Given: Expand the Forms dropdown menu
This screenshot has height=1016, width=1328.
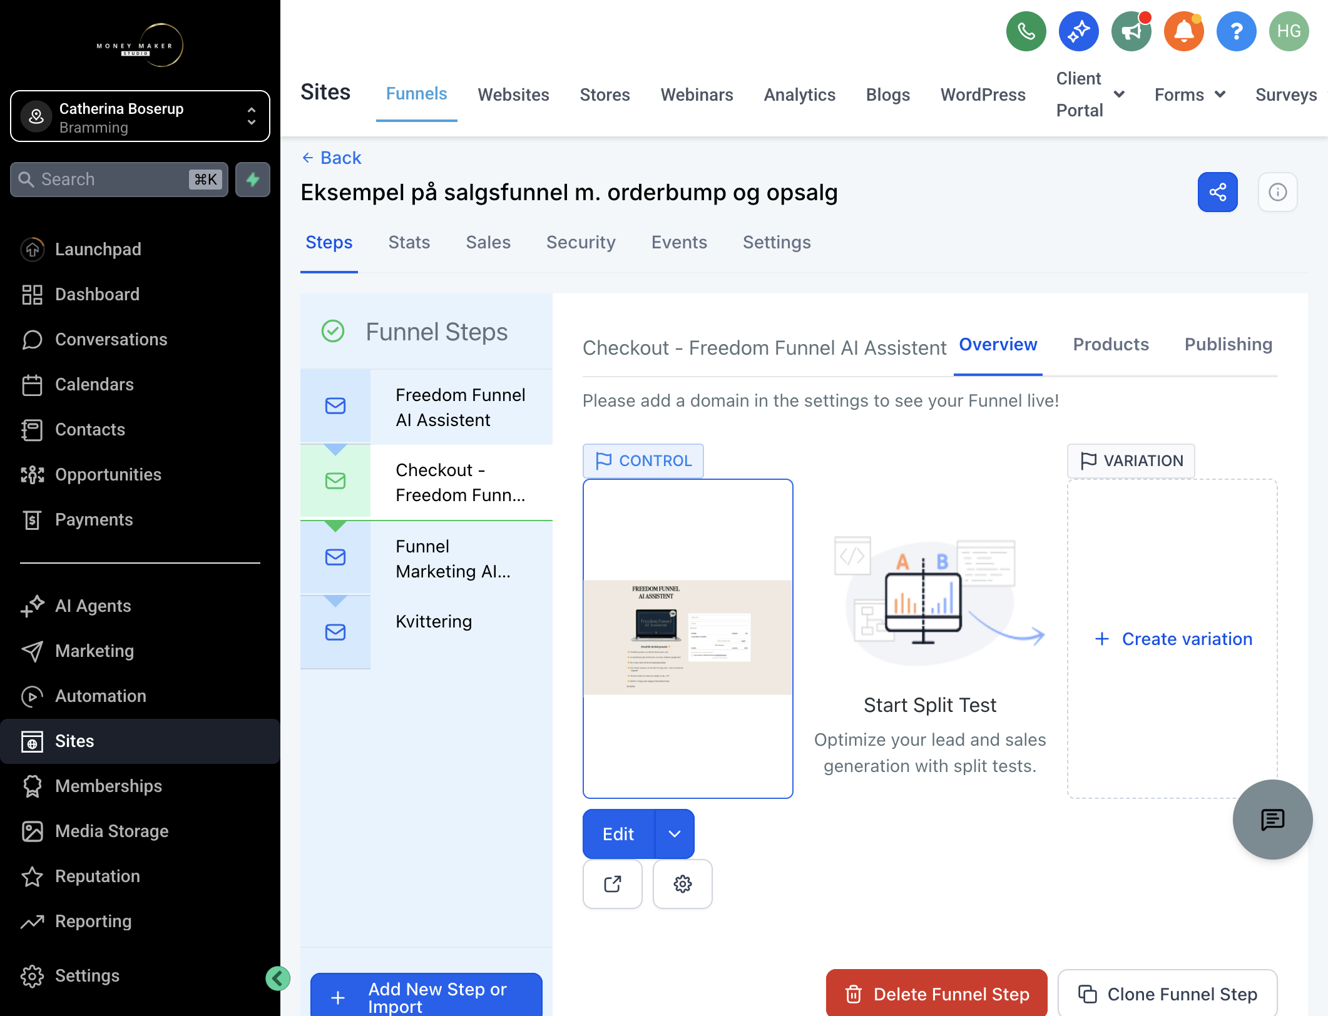Looking at the screenshot, I should click(x=1189, y=94).
